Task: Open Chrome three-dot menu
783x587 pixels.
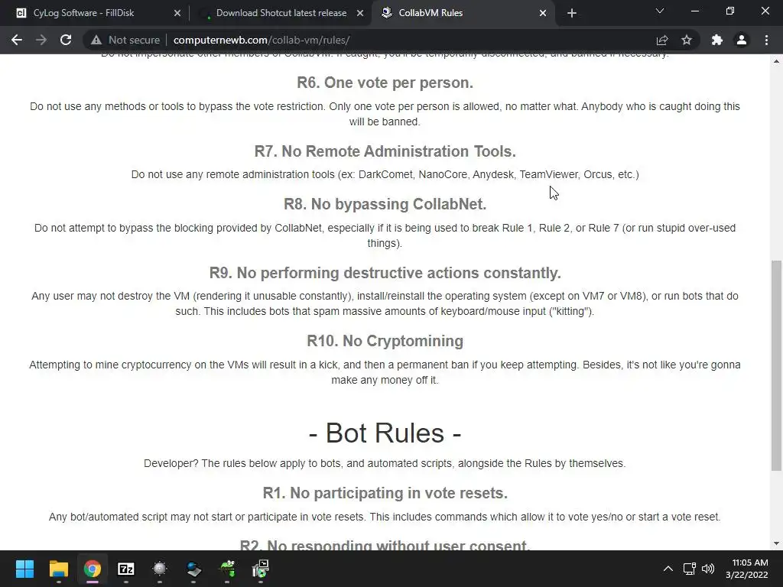Action: [766, 40]
